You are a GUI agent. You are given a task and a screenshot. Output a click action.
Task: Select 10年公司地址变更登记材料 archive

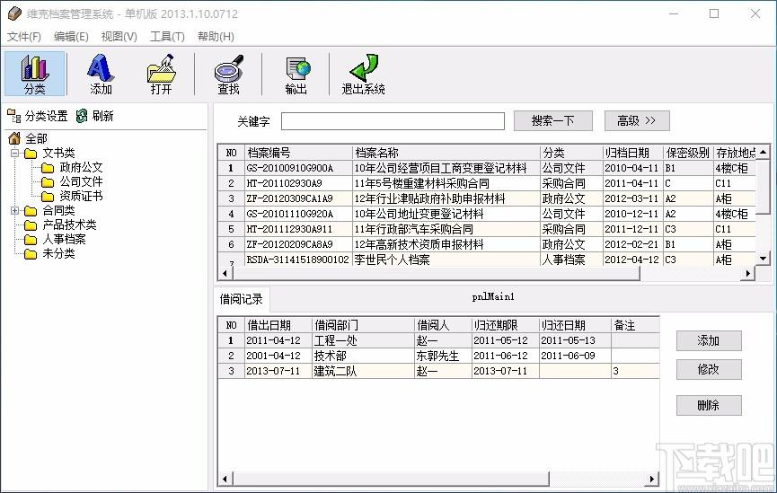pos(487,214)
